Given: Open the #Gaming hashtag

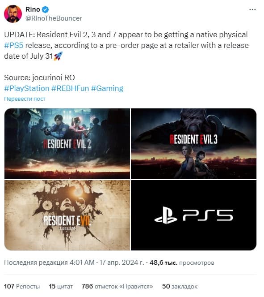Looking at the screenshot, I should point(107,88).
